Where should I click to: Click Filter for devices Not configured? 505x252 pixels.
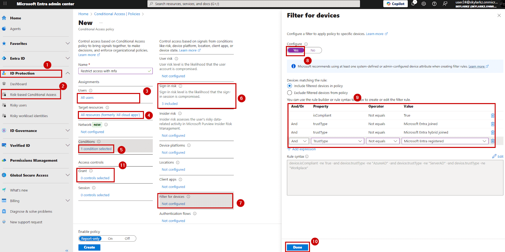pyautogui.click(x=174, y=204)
